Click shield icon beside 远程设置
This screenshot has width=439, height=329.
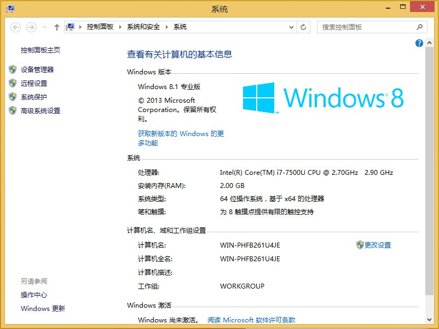(x=13, y=83)
